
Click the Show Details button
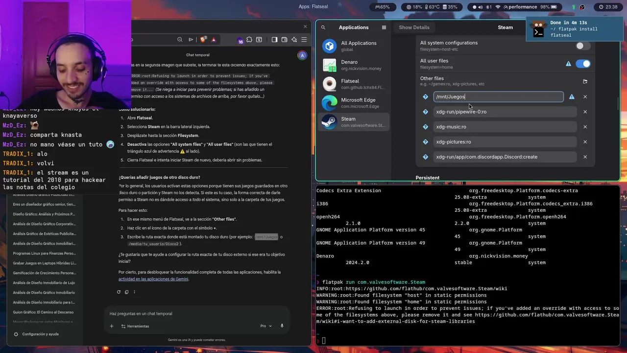[x=414, y=27]
